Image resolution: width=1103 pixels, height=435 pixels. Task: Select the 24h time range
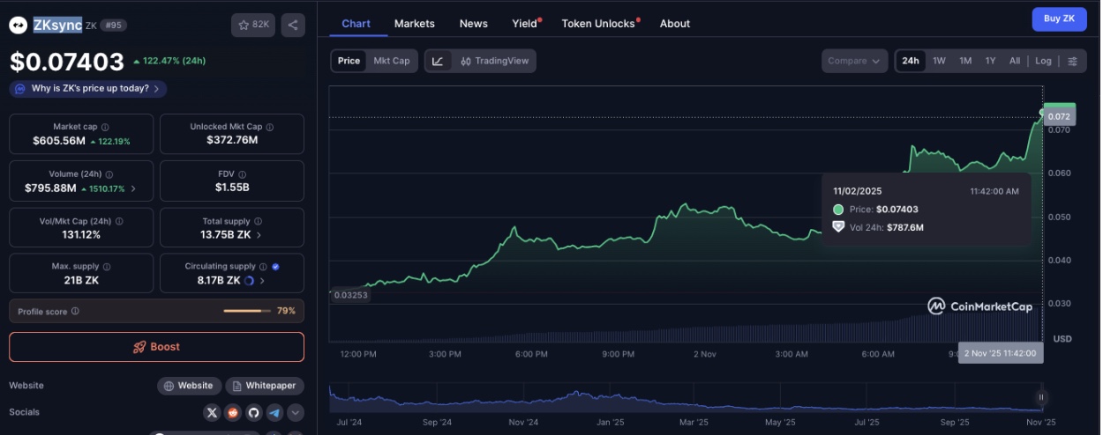910,61
